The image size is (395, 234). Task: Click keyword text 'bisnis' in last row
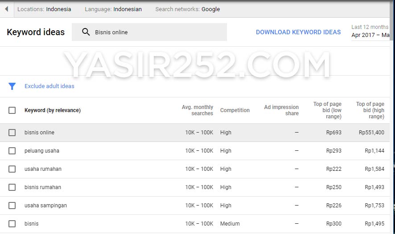pos(32,224)
